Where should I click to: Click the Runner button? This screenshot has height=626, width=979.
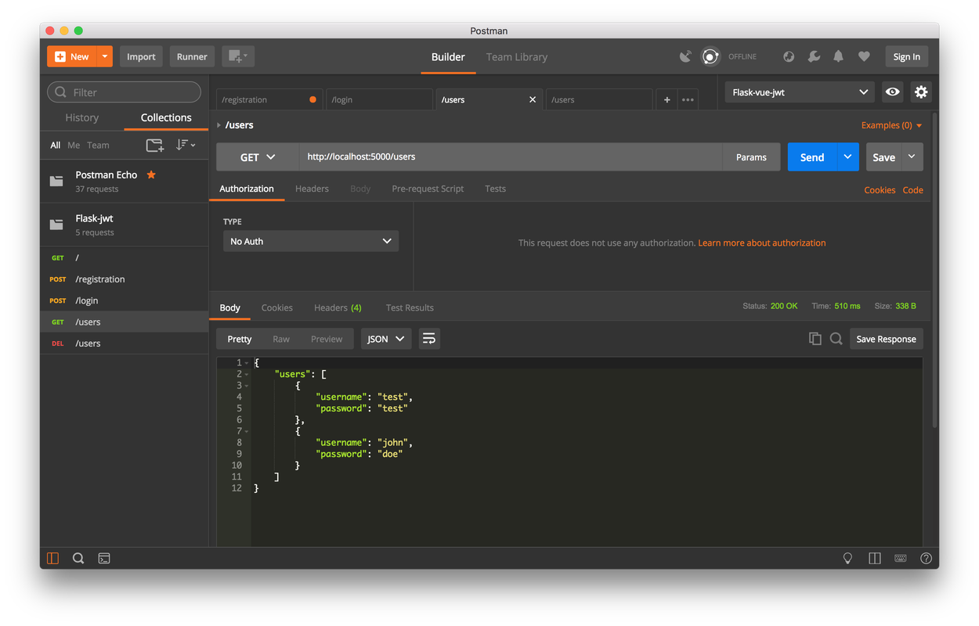point(192,56)
